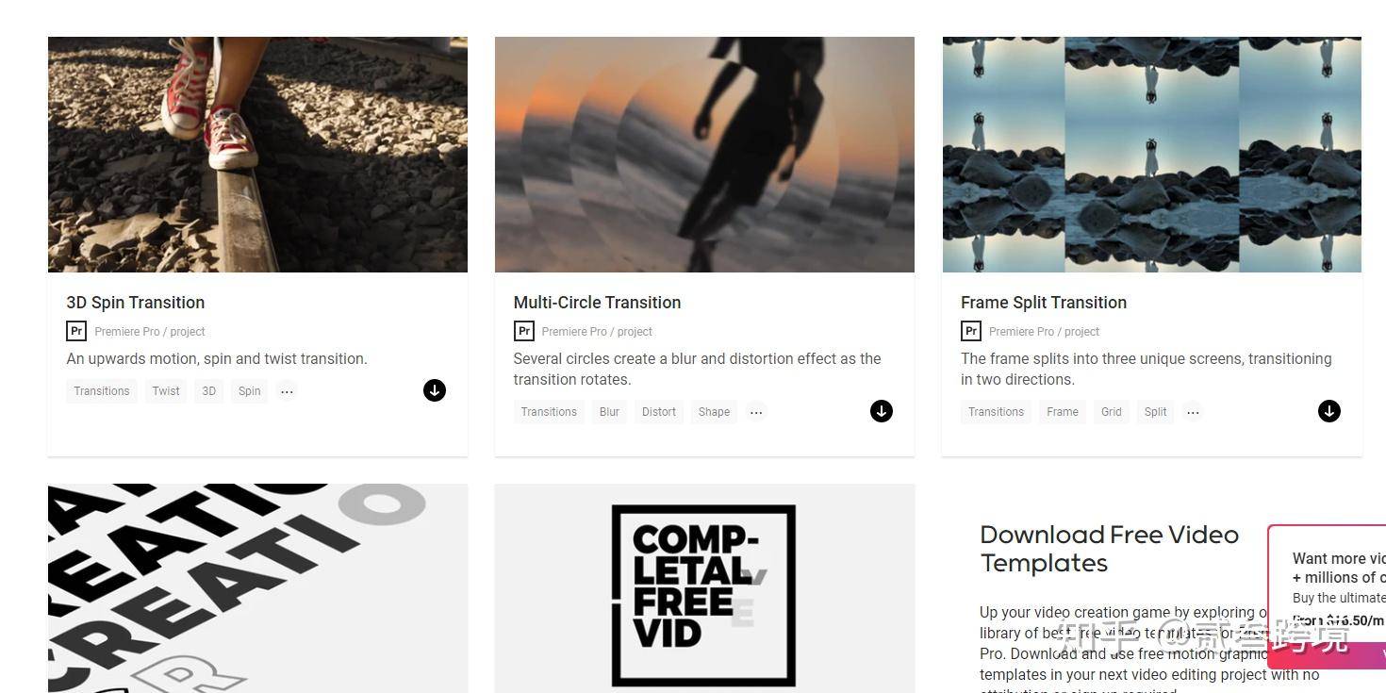This screenshot has width=1386, height=693.
Task: Expand more tags for 3D Spin Transition
Action: point(287,391)
